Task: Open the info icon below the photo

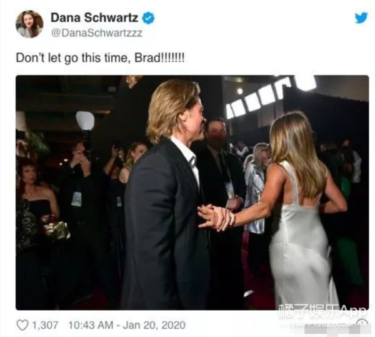Action: coord(362,323)
